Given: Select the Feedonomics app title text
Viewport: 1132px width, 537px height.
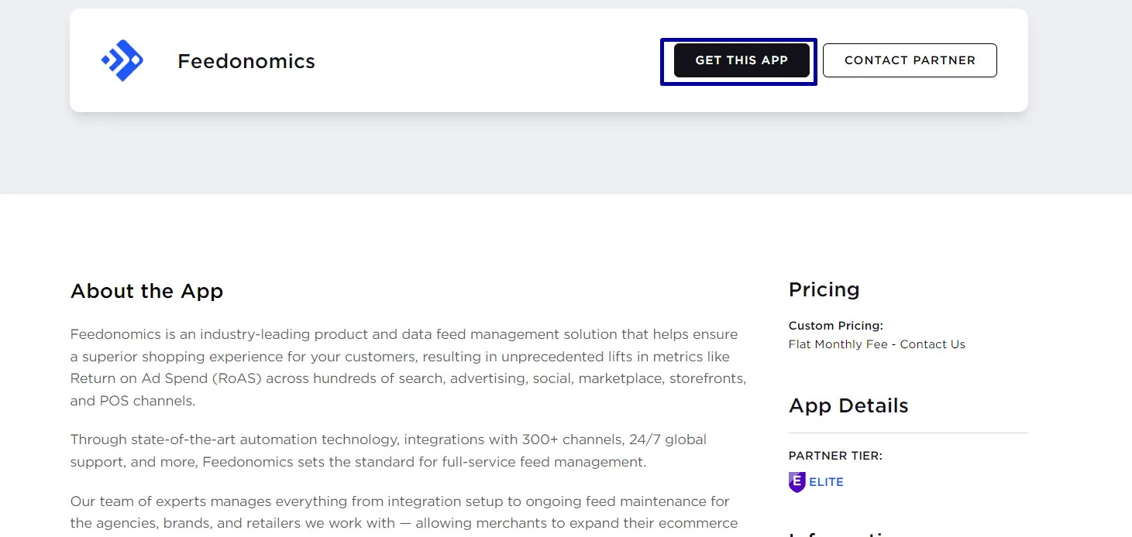Looking at the screenshot, I should point(246,61).
